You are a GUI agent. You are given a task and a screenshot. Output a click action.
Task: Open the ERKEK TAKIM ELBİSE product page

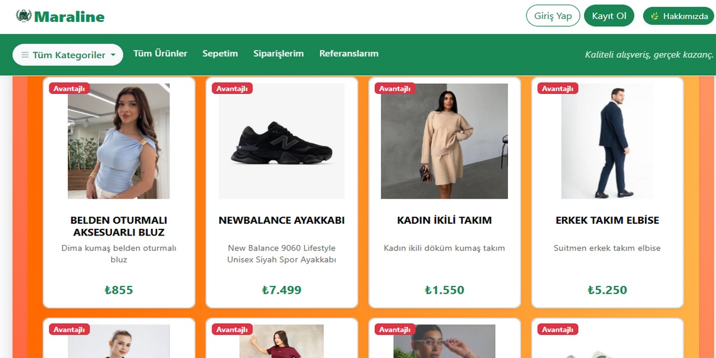click(x=607, y=220)
